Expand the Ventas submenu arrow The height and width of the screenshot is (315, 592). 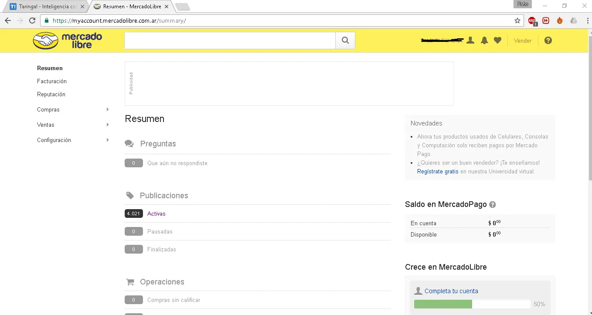pyautogui.click(x=108, y=125)
